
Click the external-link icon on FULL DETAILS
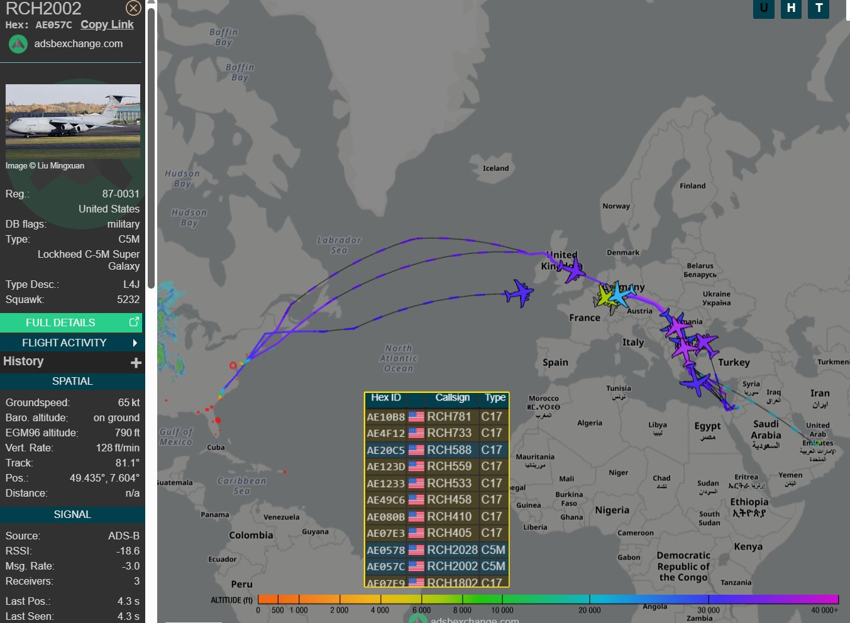134,322
